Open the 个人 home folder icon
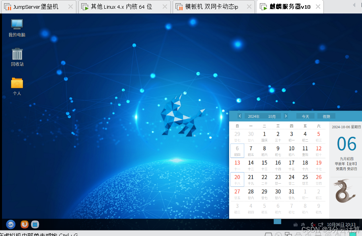362x236 pixels. (x=17, y=86)
